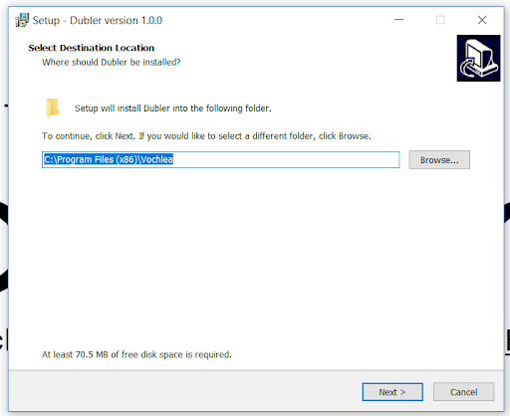
Task: Open the Browse folder dialog
Action: [439, 160]
